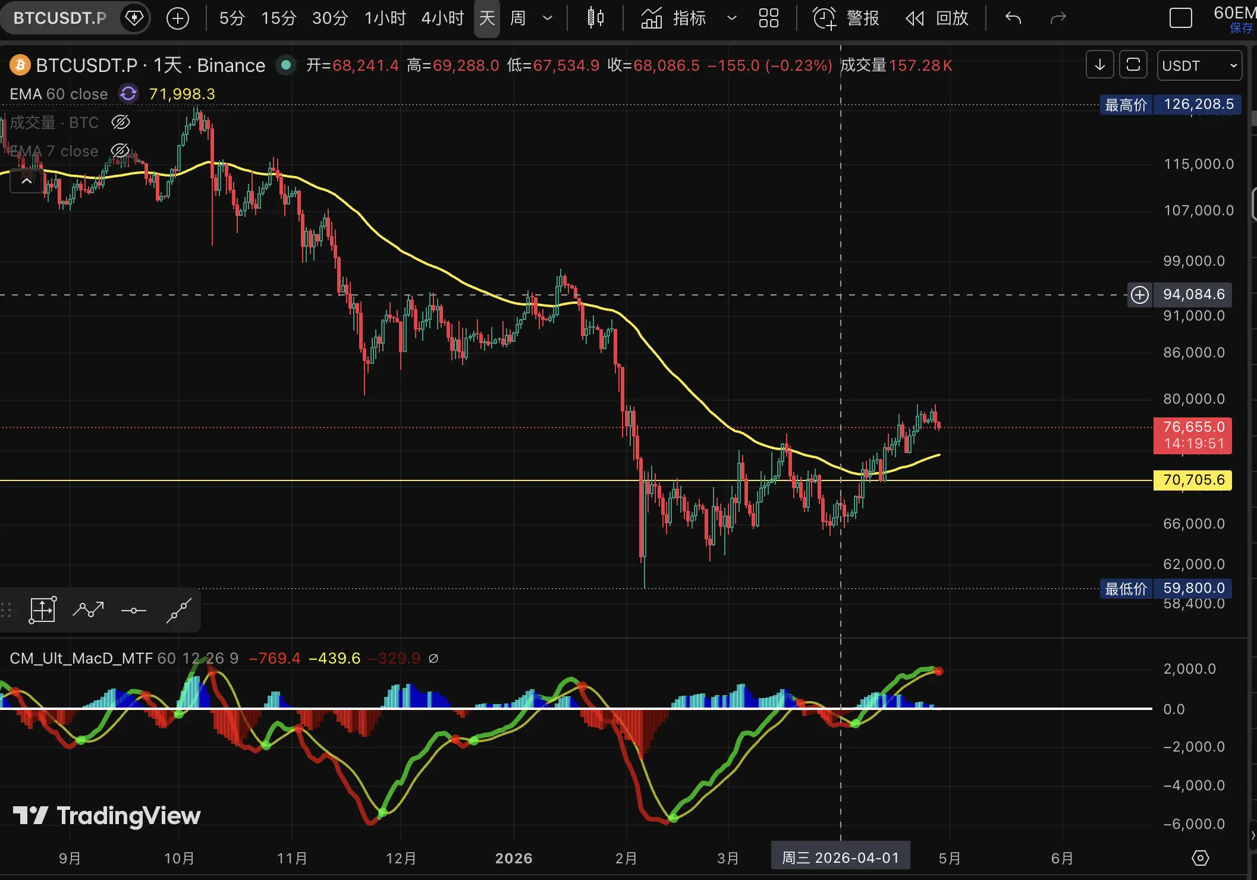This screenshot has width=1257, height=880.
Task: Toggle visibility of 成交量 BTC indicator
Action: coord(121,122)
